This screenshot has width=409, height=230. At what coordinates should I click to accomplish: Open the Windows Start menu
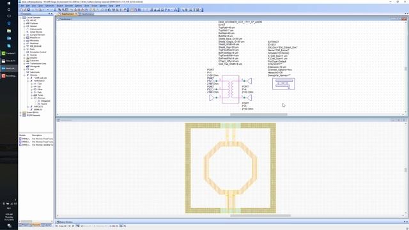(x=9, y=3)
